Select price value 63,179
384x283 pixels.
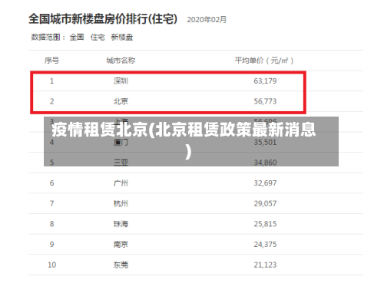265,81
